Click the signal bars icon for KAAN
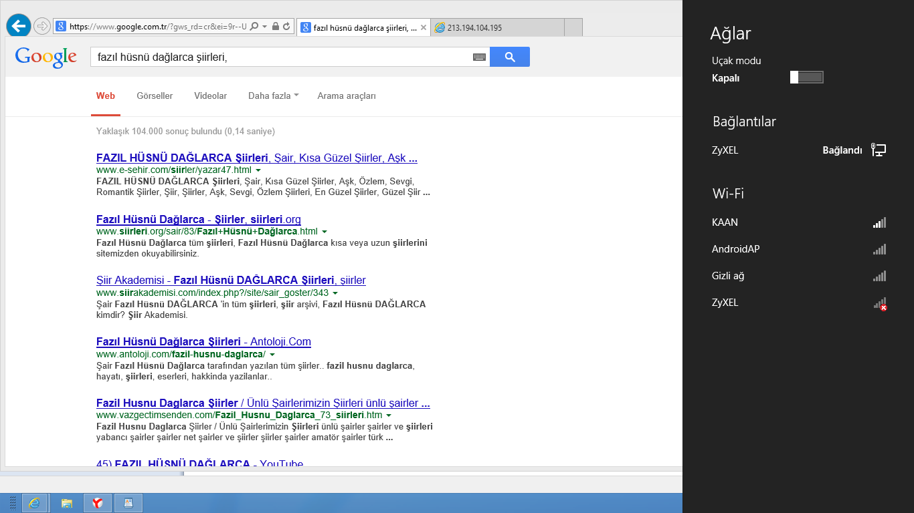The image size is (914, 513). (879, 222)
